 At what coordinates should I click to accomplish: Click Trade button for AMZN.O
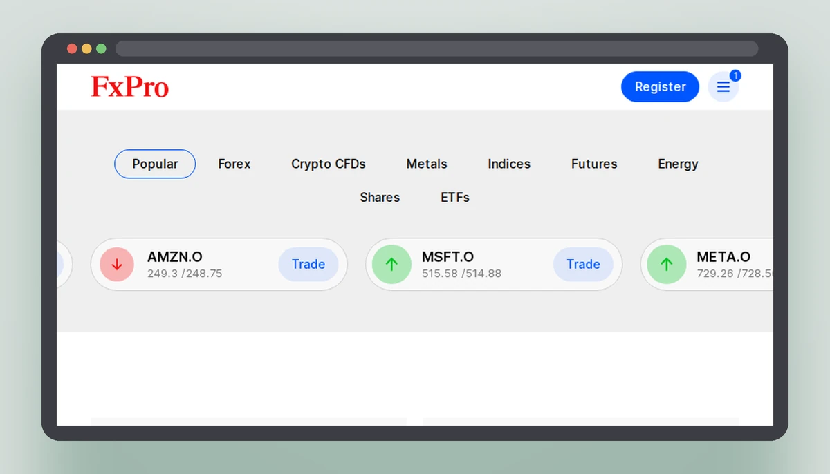(x=308, y=264)
